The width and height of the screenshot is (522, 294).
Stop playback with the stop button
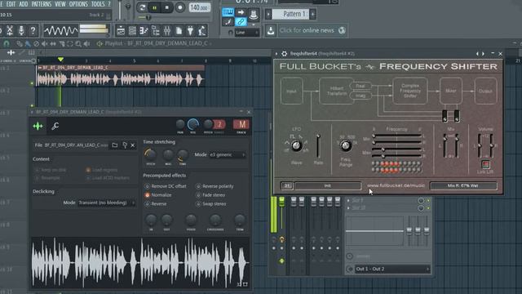point(166,7)
